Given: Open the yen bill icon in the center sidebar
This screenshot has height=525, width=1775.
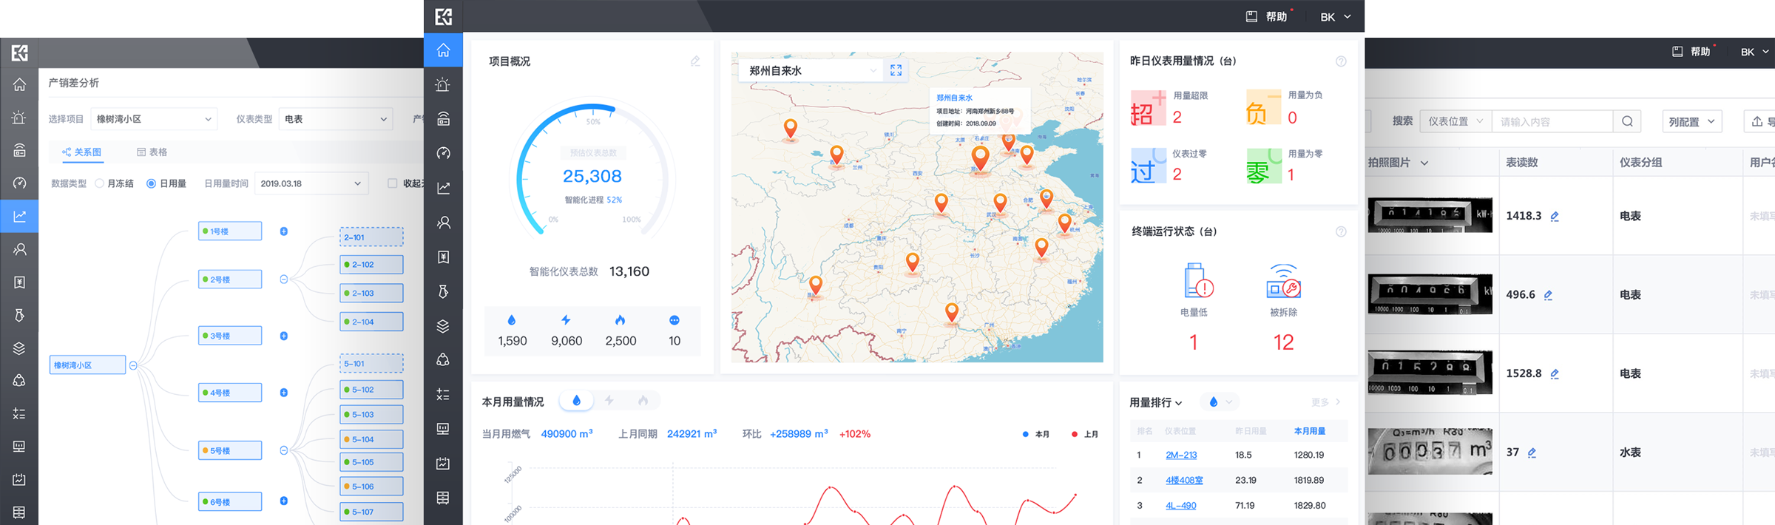Looking at the screenshot, I should coord(443,257).
